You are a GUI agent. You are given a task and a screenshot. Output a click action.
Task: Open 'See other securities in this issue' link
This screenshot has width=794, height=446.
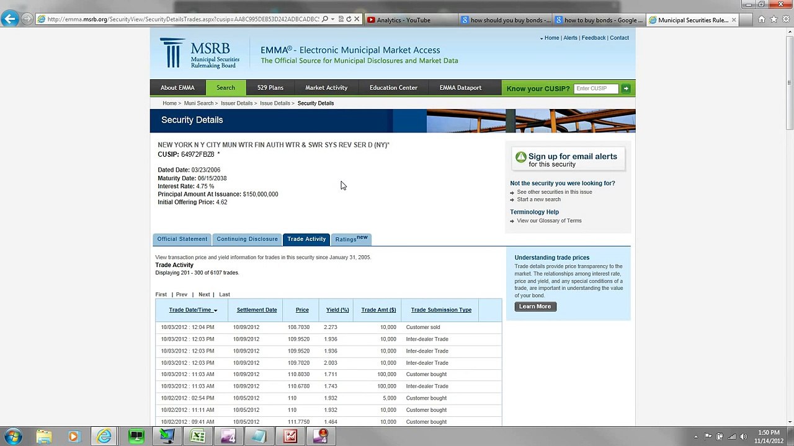tap(555, 192)
